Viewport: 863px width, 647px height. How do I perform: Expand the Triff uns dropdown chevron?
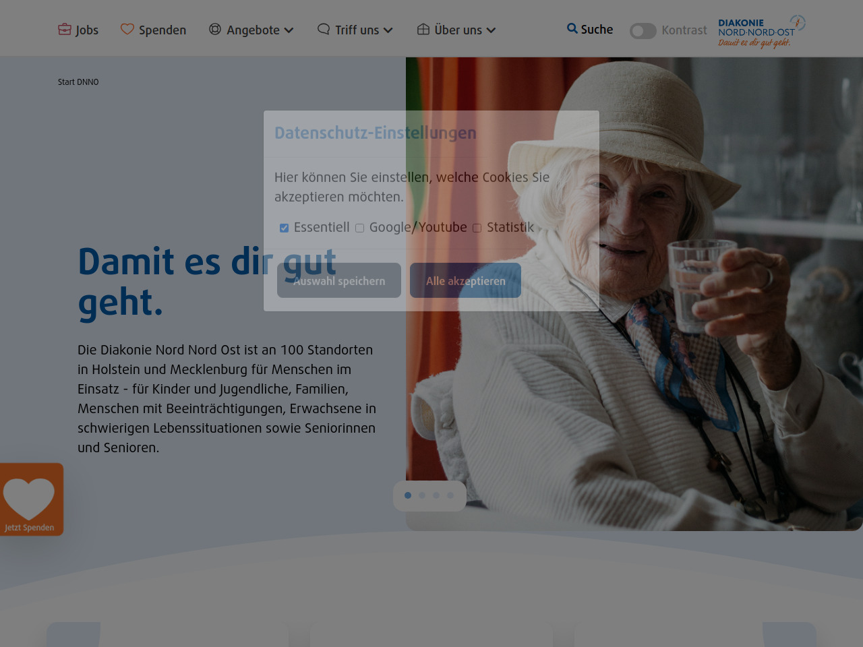click(388, 30)
